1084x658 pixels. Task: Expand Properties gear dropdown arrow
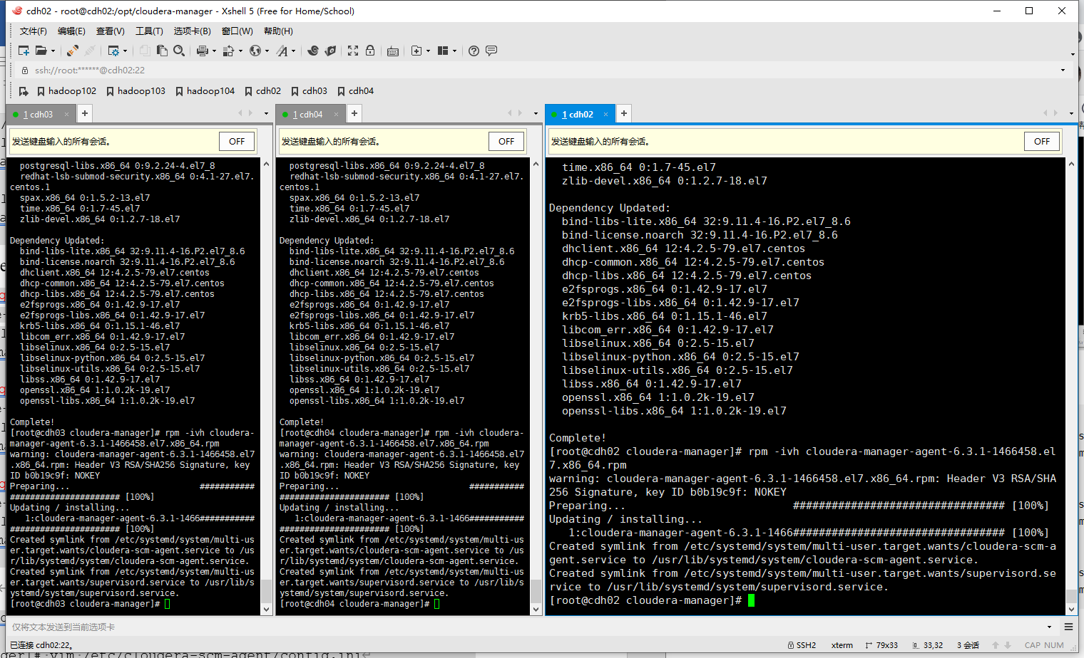click(x=125, y=51)
